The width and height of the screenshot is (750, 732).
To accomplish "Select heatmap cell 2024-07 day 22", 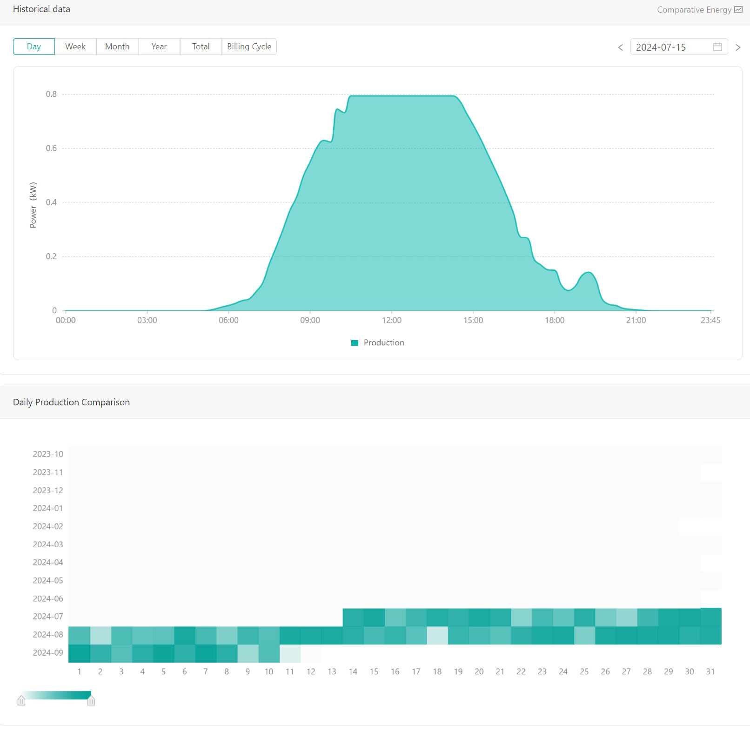I will [x=522, y=617].
